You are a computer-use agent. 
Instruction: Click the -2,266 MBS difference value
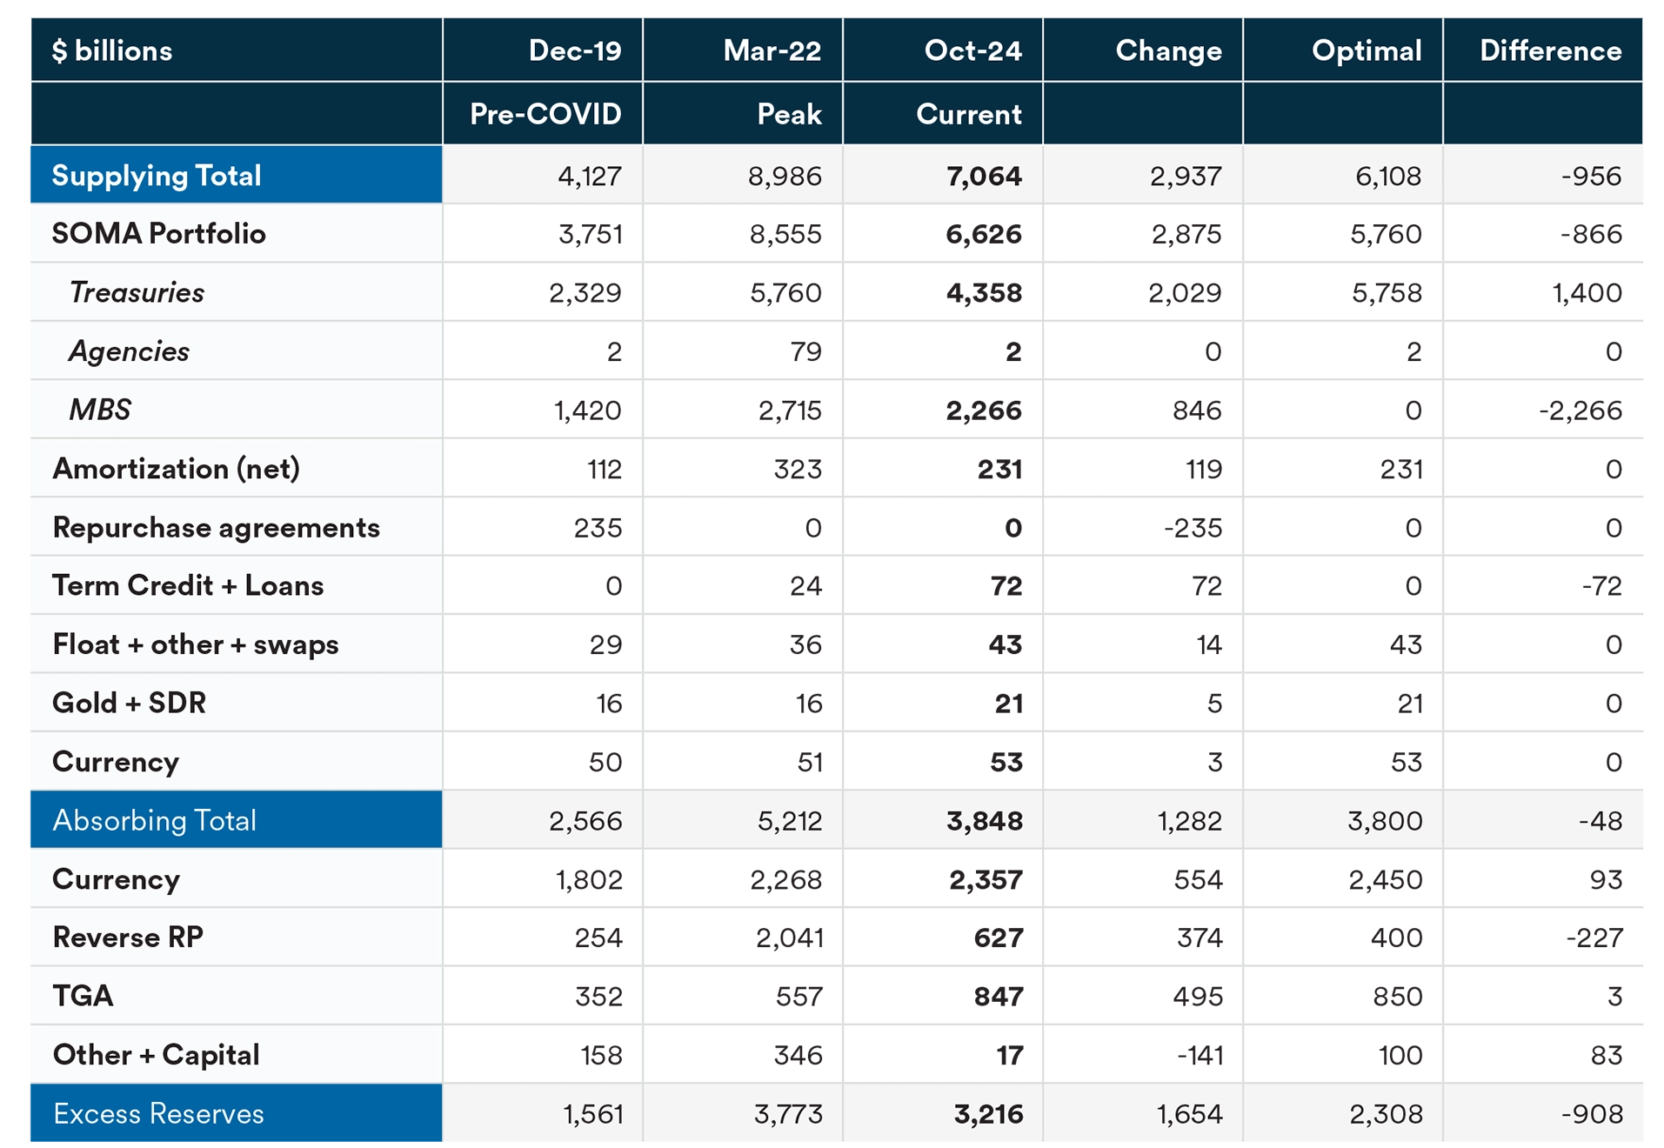[x=1580, y=410]
